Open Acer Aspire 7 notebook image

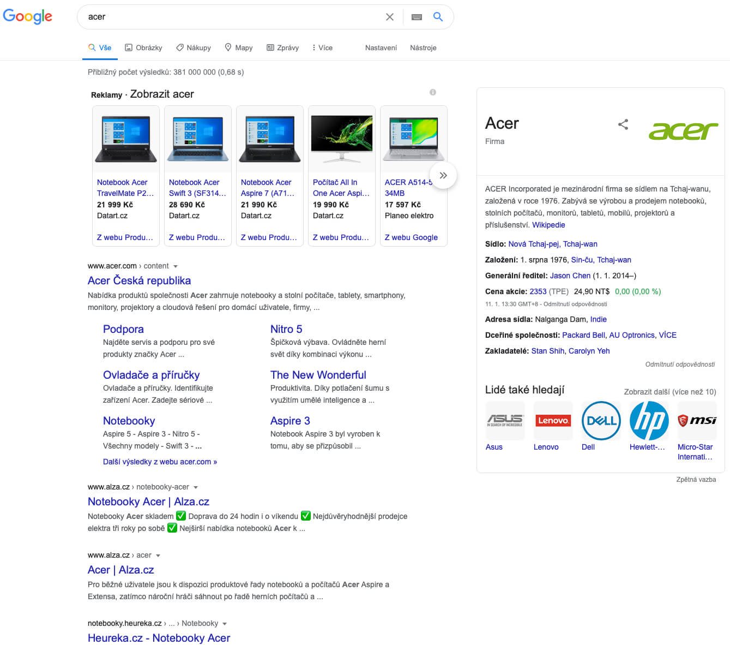pos(270,139)
